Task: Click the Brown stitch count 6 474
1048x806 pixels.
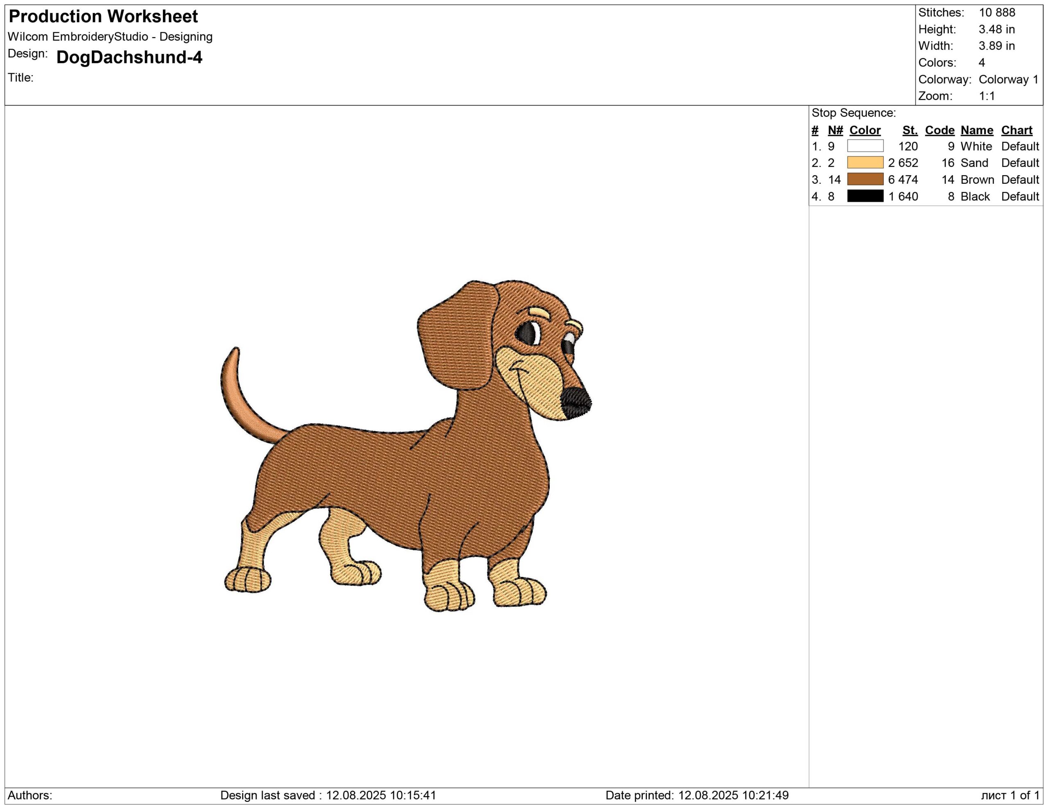Action: click(x=903, y=180)
